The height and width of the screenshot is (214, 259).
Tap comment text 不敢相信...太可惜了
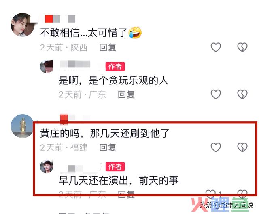[x=84, y=32]
